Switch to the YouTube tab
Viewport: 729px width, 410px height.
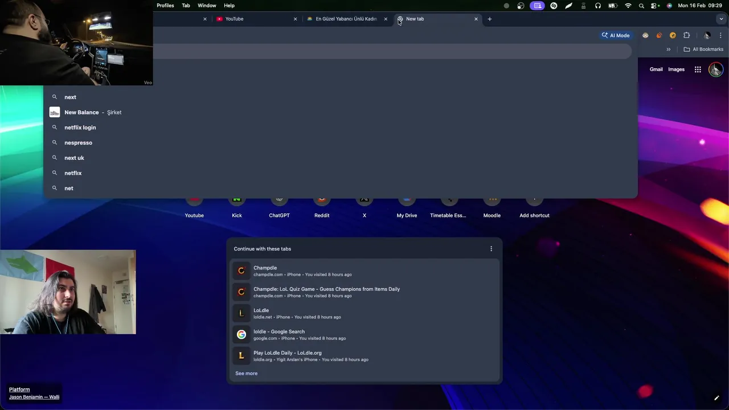tap(256, 19)
